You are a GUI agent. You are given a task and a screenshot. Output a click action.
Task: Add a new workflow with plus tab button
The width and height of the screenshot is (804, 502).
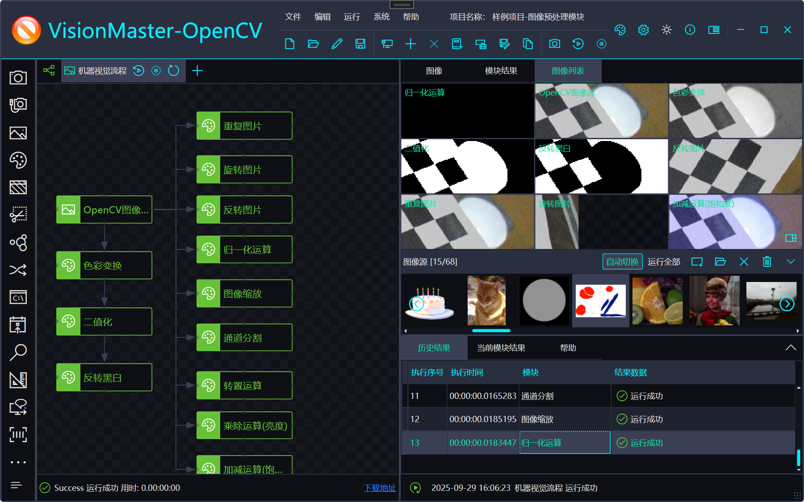[197, 71]
